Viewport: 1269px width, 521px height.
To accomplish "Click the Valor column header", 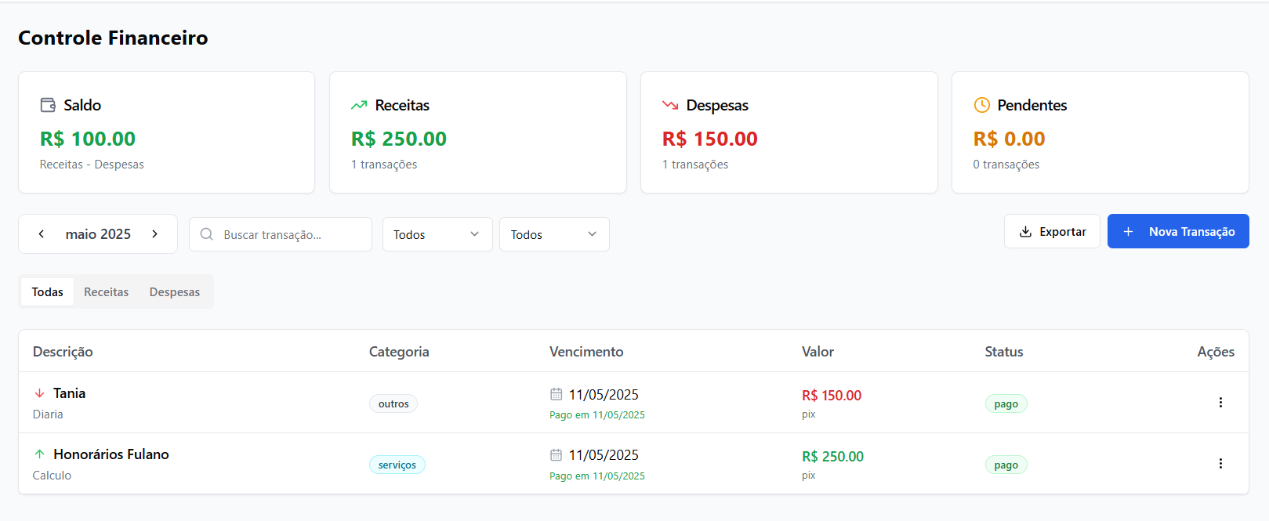I will pos(818,352).
